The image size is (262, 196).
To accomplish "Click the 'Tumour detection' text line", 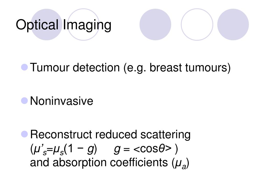I will point(130,68).
